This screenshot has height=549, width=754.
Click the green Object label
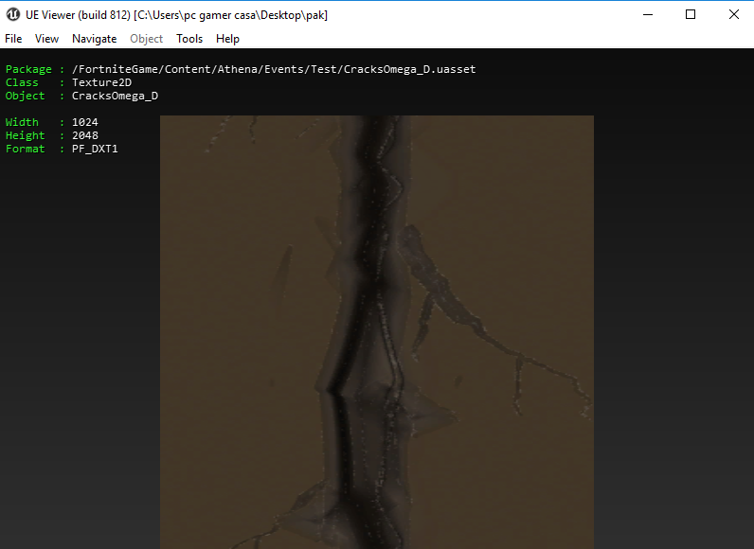[25, 96]
